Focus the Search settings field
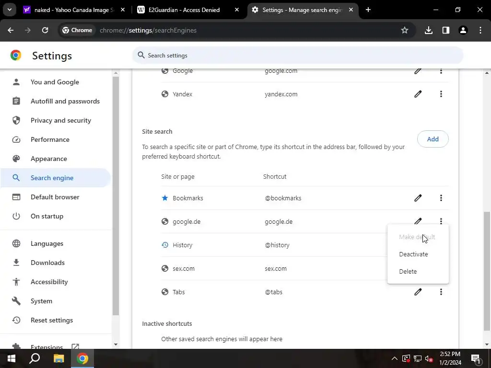The height and width of the screenshot is (368, 491). (x=297, y=56)
